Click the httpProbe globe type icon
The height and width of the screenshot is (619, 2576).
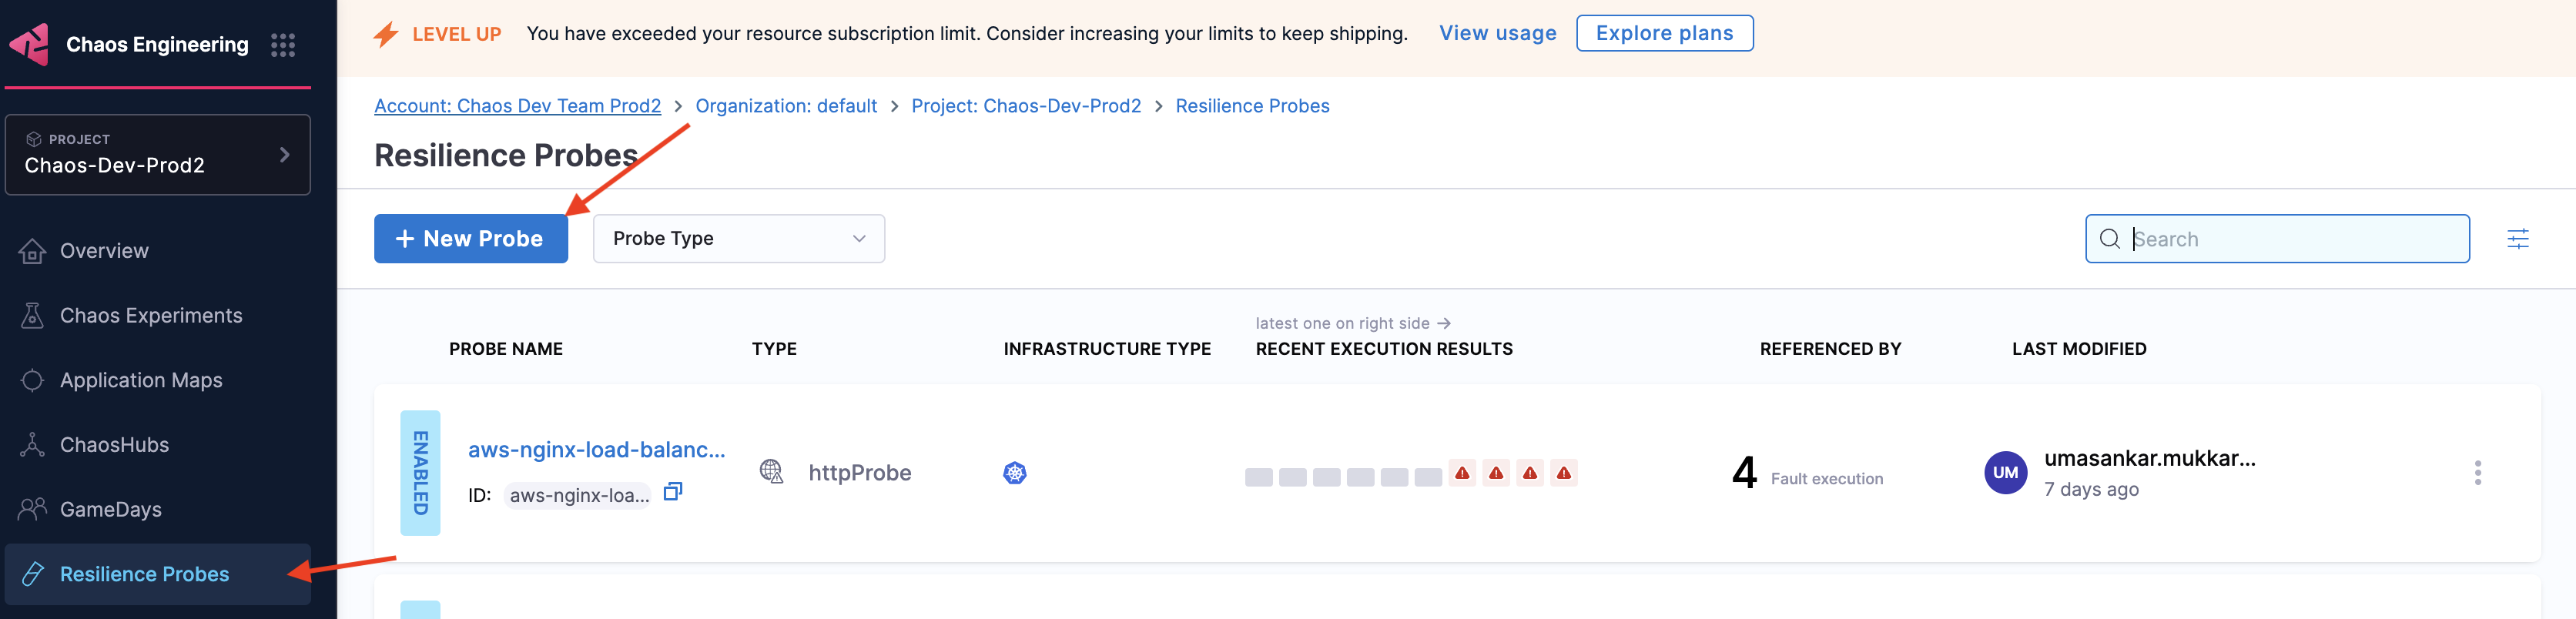[x=771, y=472]
